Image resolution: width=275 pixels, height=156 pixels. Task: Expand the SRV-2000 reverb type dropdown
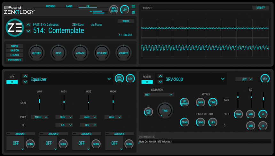223,79
